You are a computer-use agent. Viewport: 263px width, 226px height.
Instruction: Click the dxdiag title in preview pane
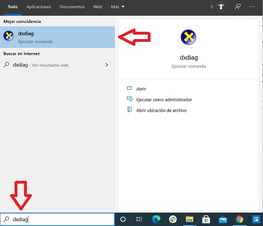point(189,57)
